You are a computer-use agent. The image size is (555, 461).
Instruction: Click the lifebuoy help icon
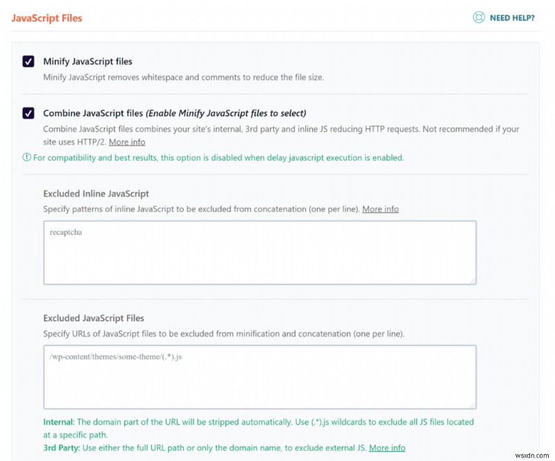click(479, 17)
